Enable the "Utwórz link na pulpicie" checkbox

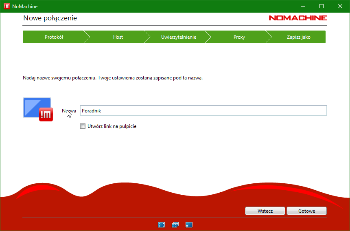click(83, 126)
